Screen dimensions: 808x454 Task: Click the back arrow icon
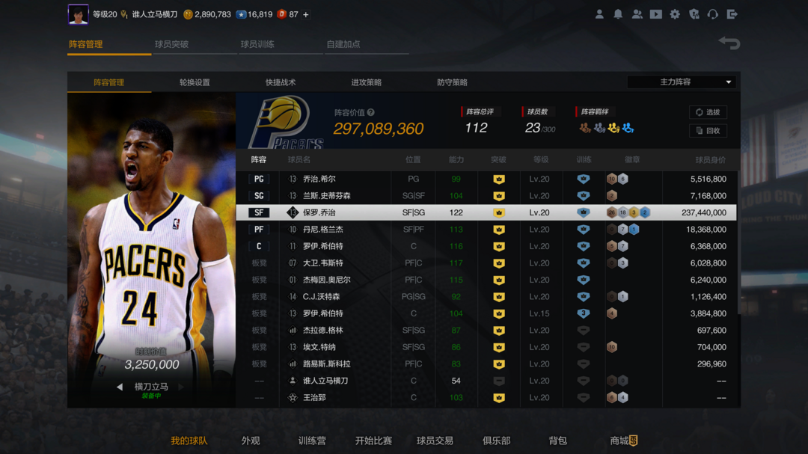click(x=729, y=43)
